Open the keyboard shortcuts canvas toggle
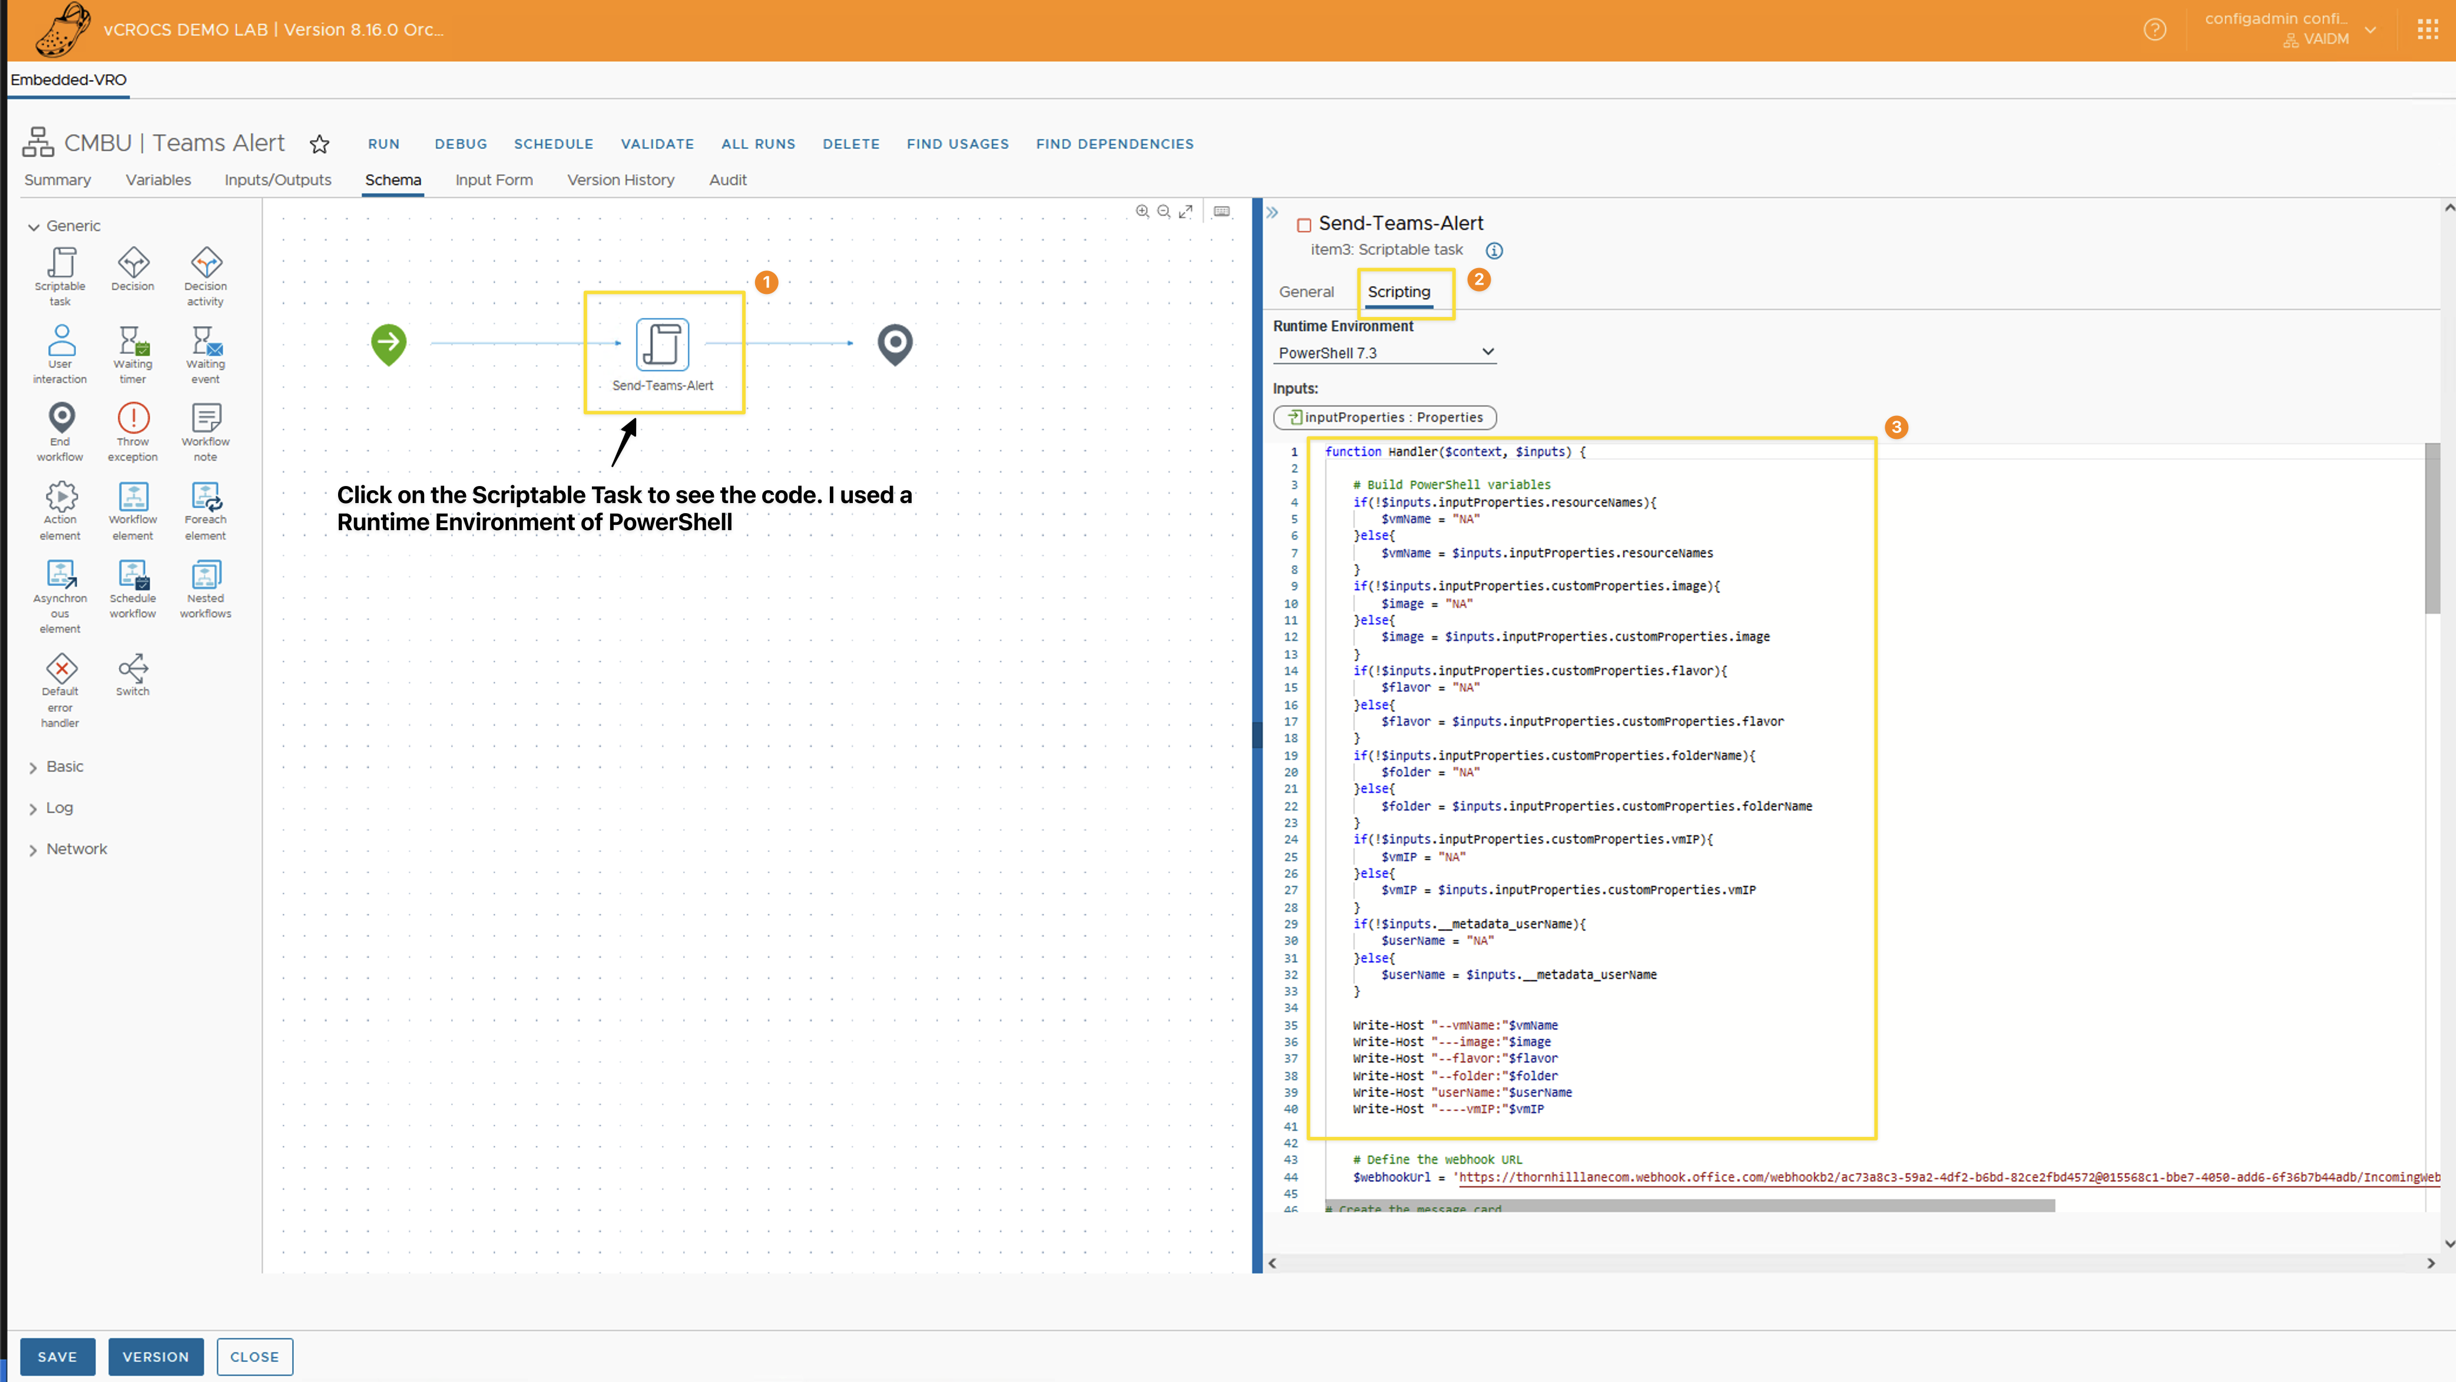2456x1382 pixels. pos(1222,211)
